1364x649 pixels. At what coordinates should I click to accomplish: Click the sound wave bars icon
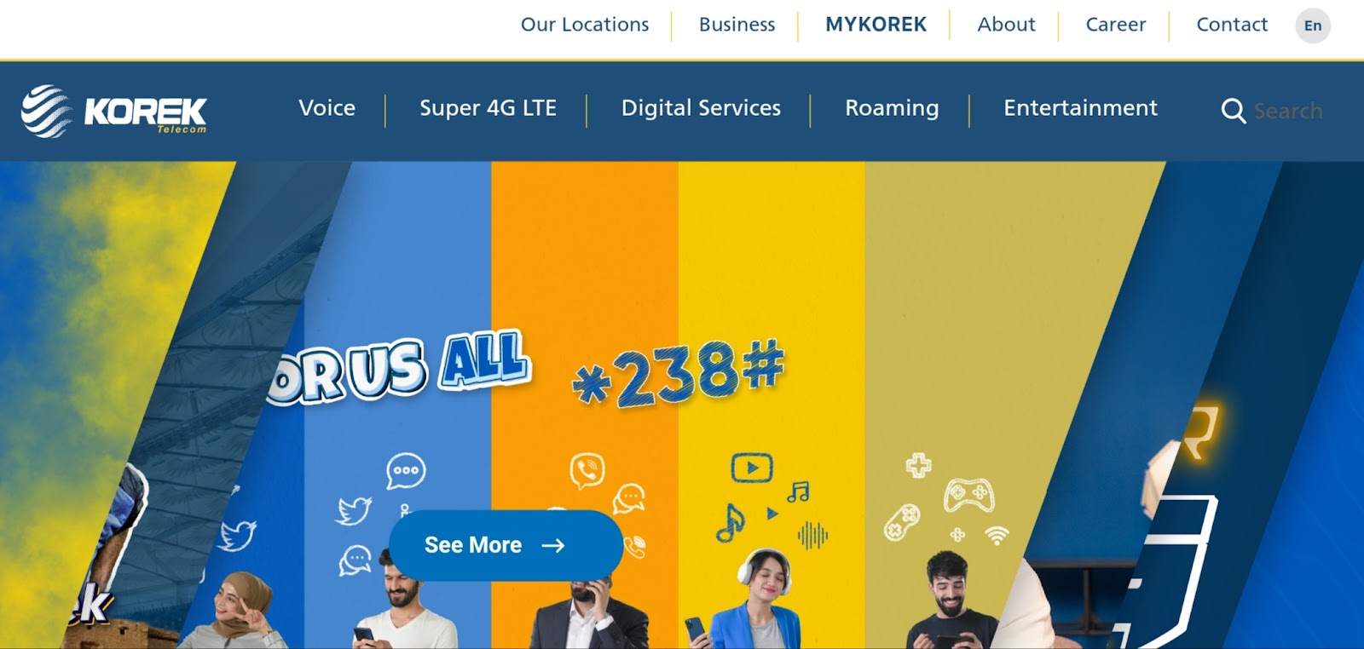pos(812,535)
